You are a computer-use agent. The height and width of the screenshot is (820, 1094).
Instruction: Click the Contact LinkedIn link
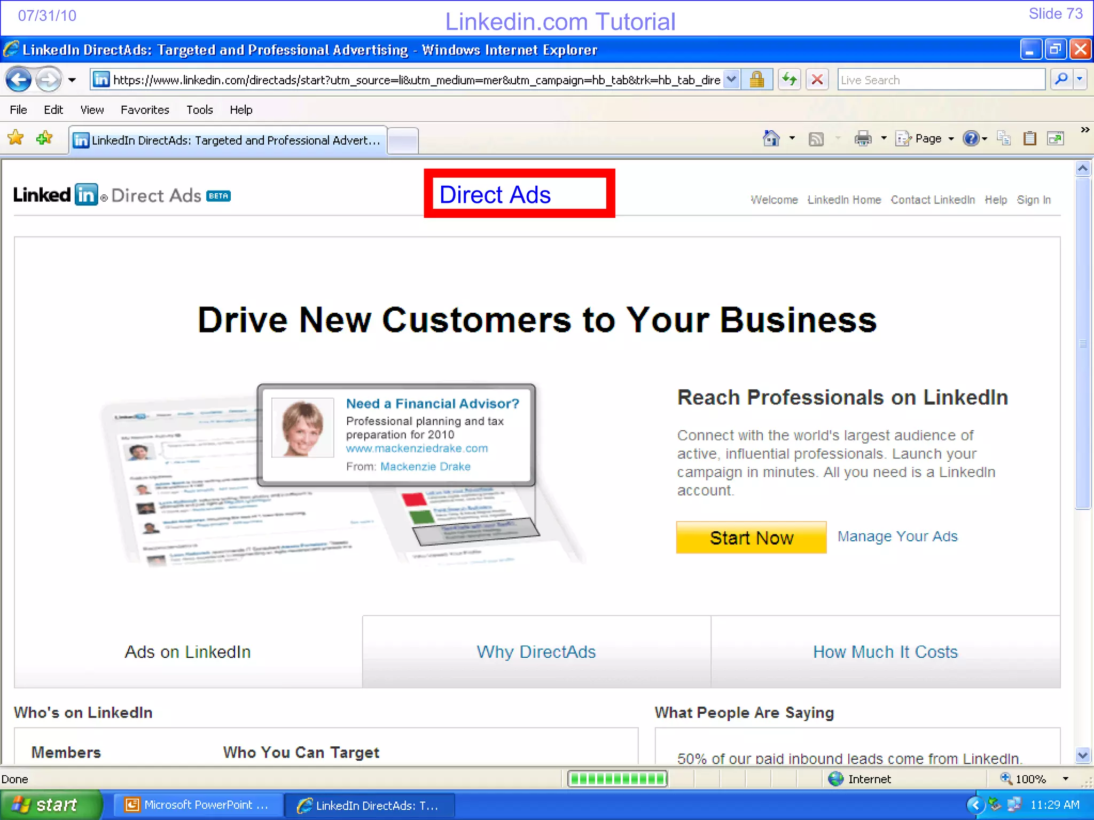point(933,200)
